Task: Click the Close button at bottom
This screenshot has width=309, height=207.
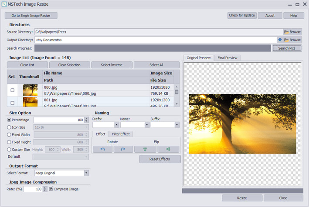Action: click(283, 198)
